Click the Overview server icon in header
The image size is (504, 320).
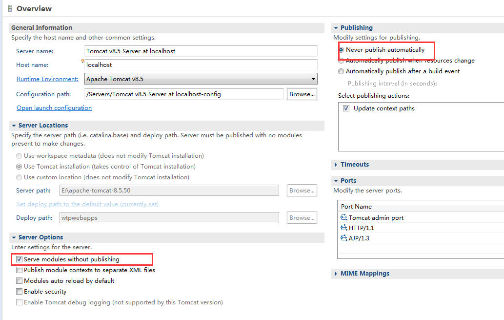click(11, 9)
